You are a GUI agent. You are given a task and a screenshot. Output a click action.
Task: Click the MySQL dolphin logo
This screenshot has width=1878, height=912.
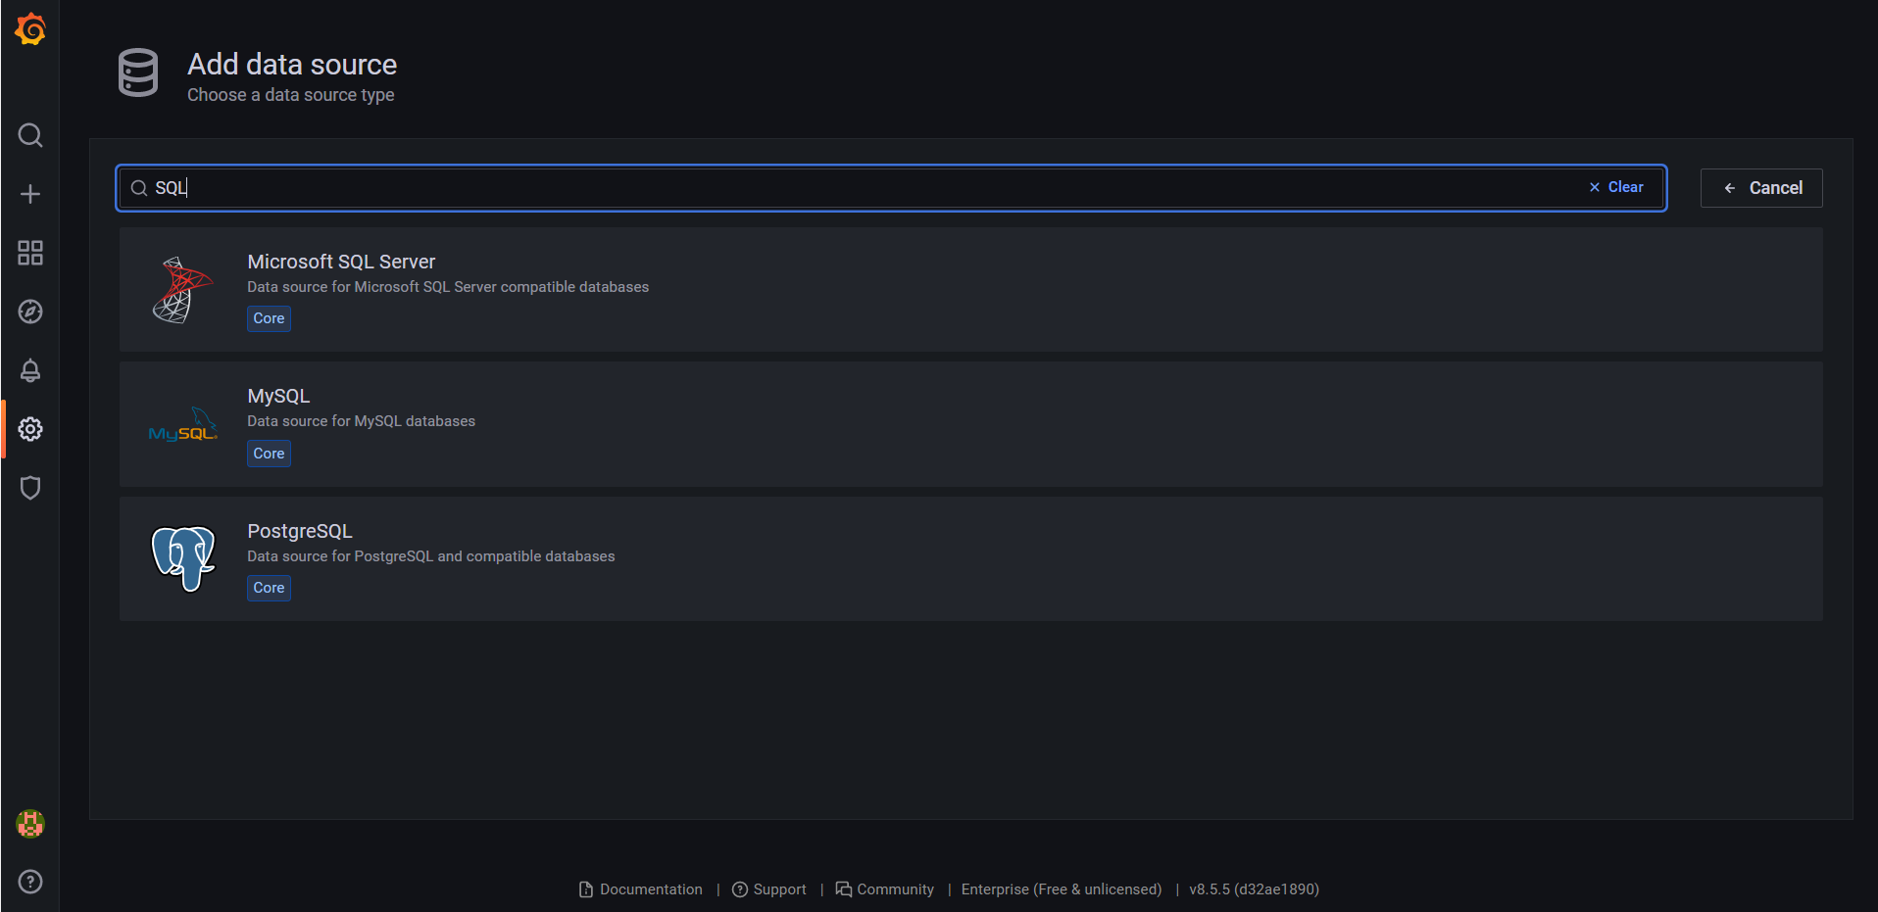coord(182,425)
